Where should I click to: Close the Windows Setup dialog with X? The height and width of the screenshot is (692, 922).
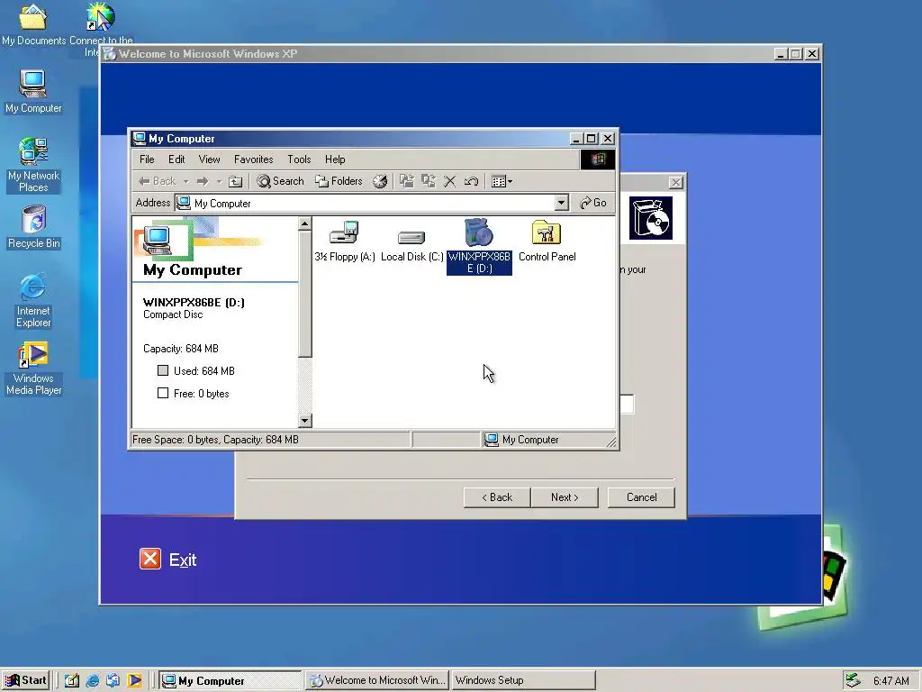pos(676,182)
